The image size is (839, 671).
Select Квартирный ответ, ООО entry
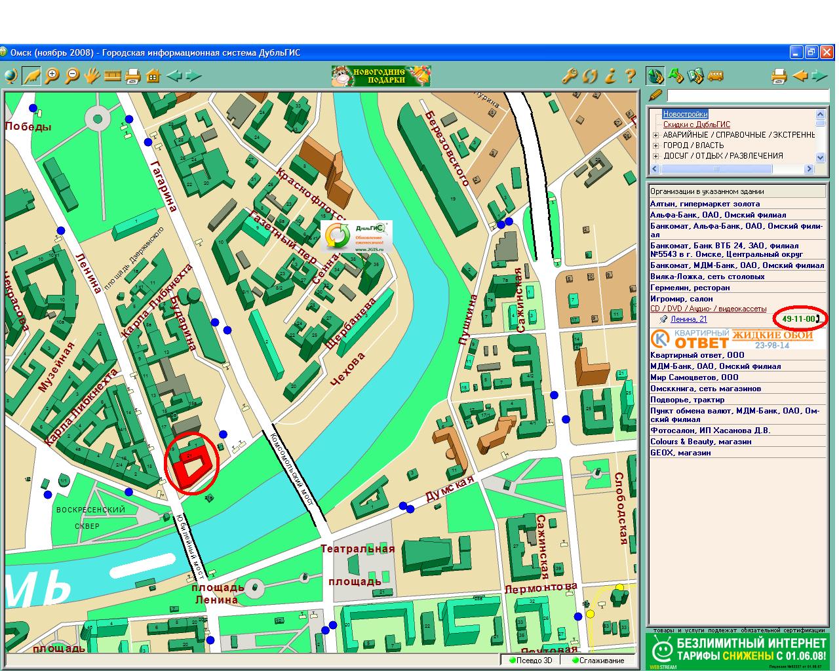click(737, 355)
